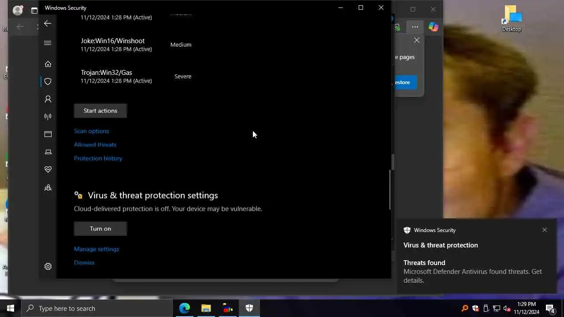The height and width of the screenshot is (317, 564).
Task: Go back in Windows Security
Action: pyautogui.click(x=48, y=23)
